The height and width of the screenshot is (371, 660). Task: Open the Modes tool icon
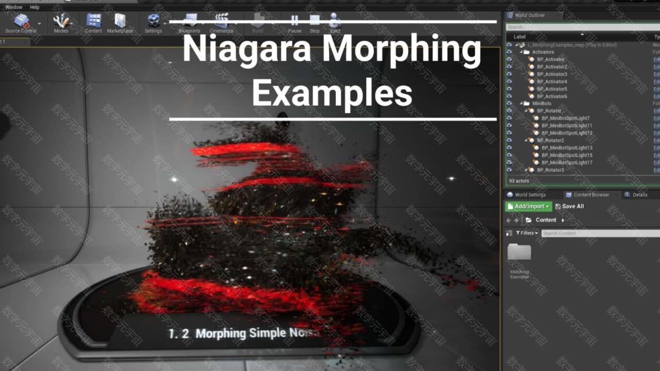[x=61, y=21]
